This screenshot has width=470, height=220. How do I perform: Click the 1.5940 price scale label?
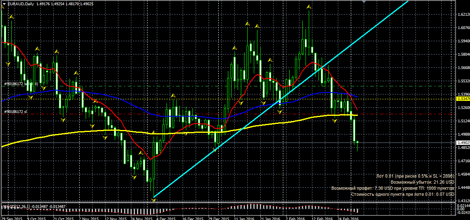(463, 41)
